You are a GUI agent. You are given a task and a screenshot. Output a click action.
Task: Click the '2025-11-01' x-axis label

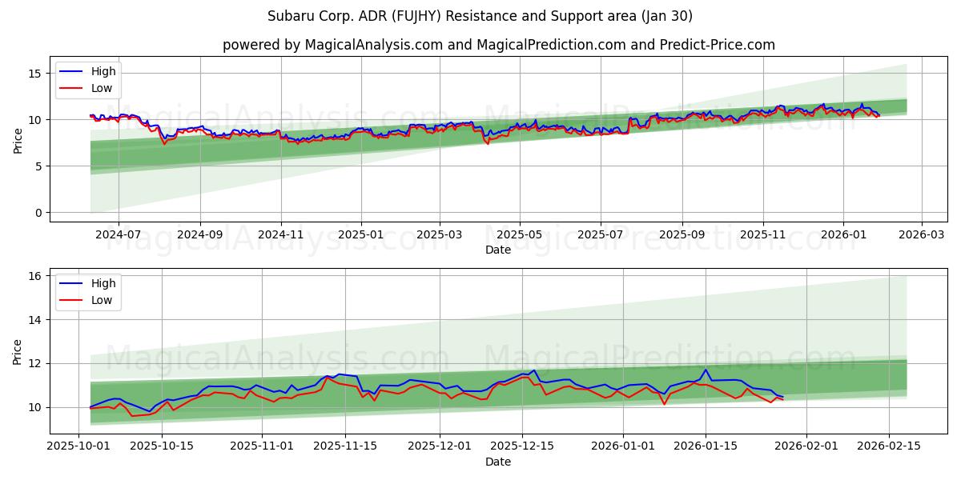pyautogui.click(x=262, y=446)
